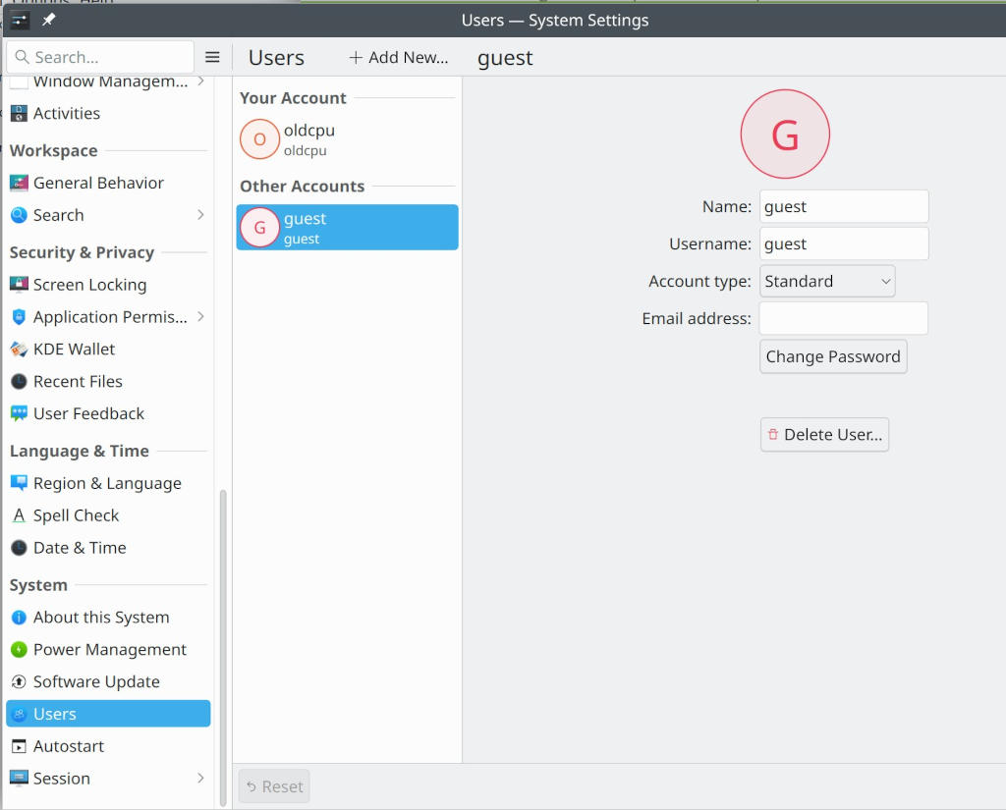The width and height of the screenshot is (1006, 810).
Task: Click the About this System info icon
Action: (19, 618)
